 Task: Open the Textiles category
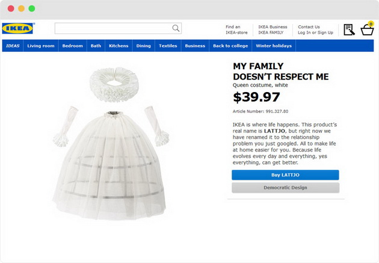(x=168, y=46)
